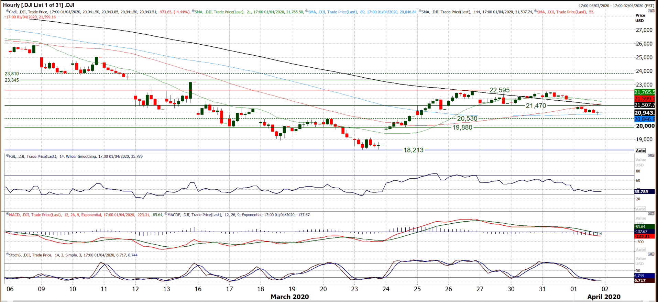Close the price chart panel
658x302 pixels.
653,11
